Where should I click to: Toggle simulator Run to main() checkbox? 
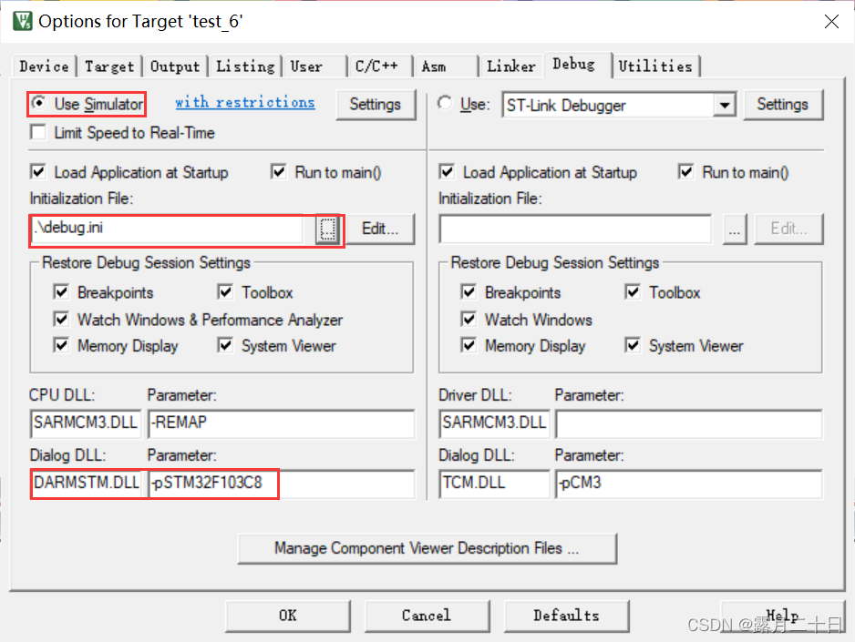pyautogui.click(x=279, y=172)
